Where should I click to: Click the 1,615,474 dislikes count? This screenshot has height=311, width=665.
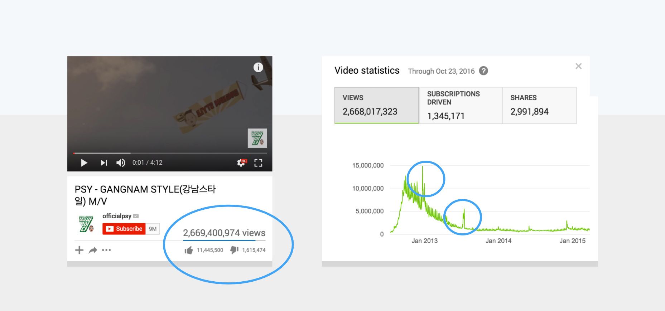point(254,250)
